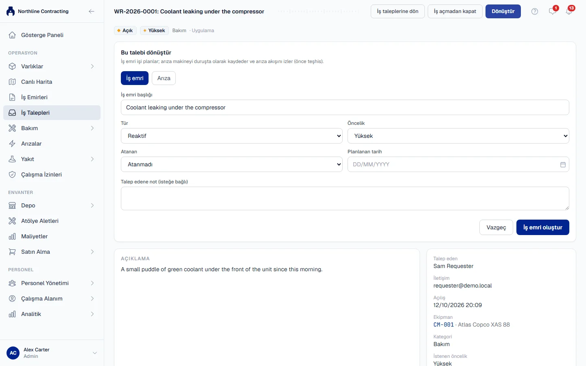Click the İş taleplerine dön button
Viewport: 586px width, 366px height.
tap(398, 11)
